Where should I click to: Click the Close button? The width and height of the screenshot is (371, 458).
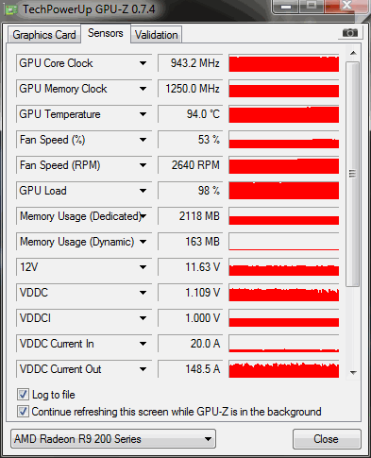(327, 439)
